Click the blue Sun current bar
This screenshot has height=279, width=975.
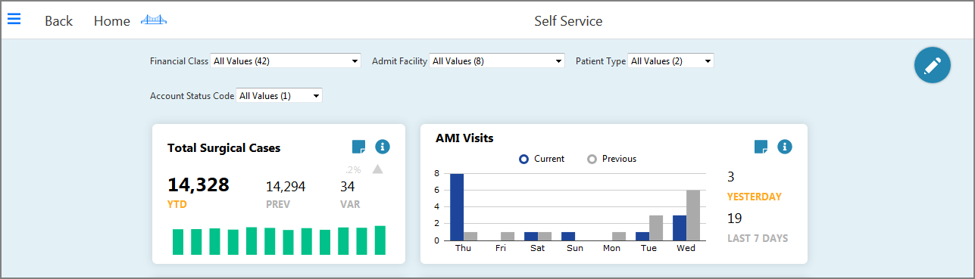tap(568, 236)
